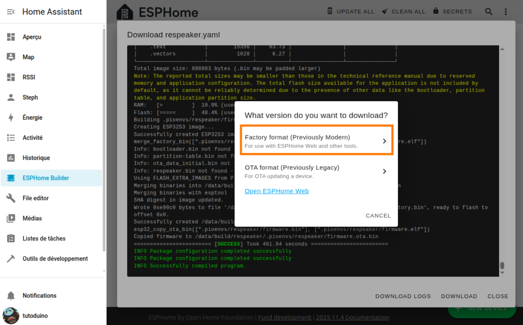Click the search magnifier in ESPHome header

(x=489, y=12)
